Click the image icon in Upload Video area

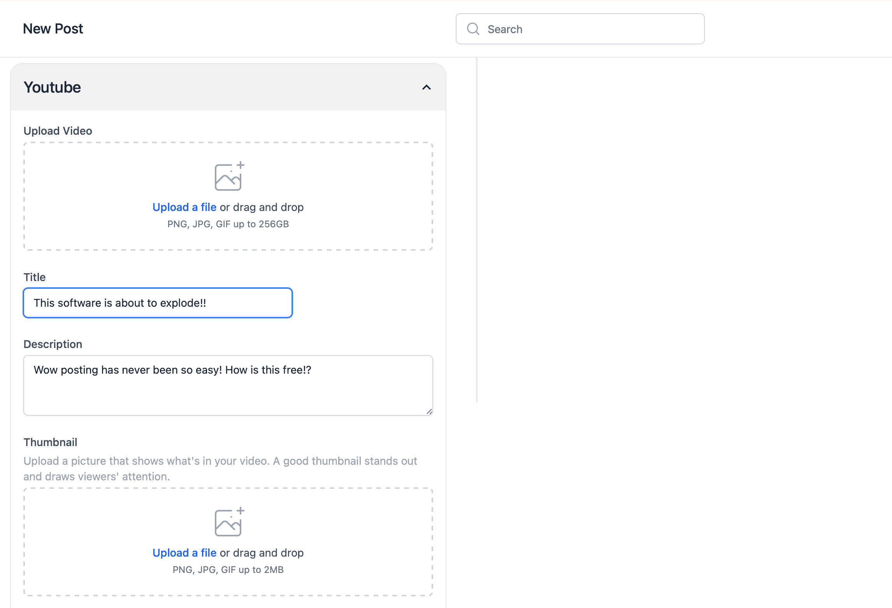pos(228,177)
